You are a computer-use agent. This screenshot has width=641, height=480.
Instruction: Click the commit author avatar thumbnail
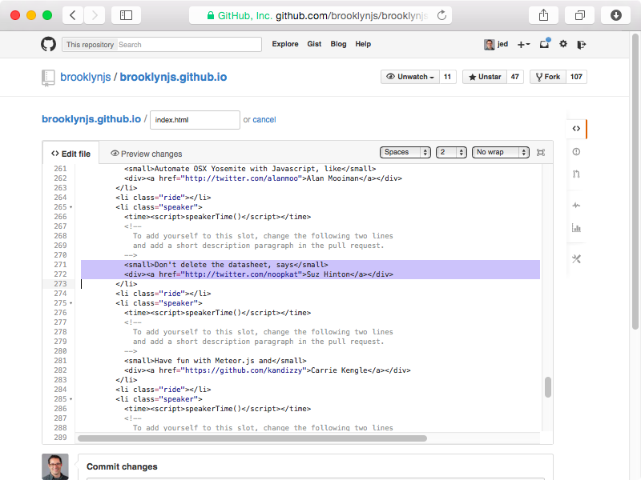55,466
